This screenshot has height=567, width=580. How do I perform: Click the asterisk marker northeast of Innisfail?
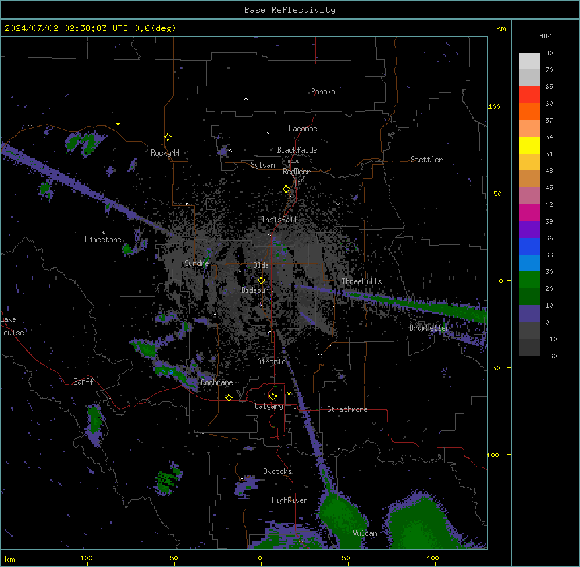pyautogui.click(x=338, y=204)
